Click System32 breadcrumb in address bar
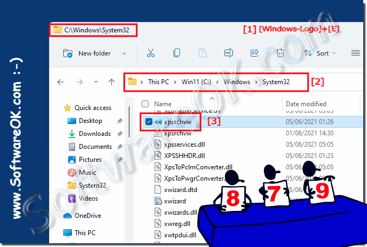This screenshot has height=247, width=367. coord(276,82)
